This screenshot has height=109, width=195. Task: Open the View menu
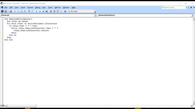click(x=16, y=8)
